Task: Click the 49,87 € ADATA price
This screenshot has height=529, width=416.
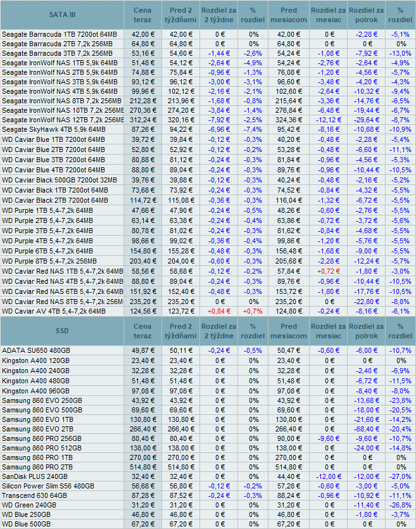Action: click(143, 350)
